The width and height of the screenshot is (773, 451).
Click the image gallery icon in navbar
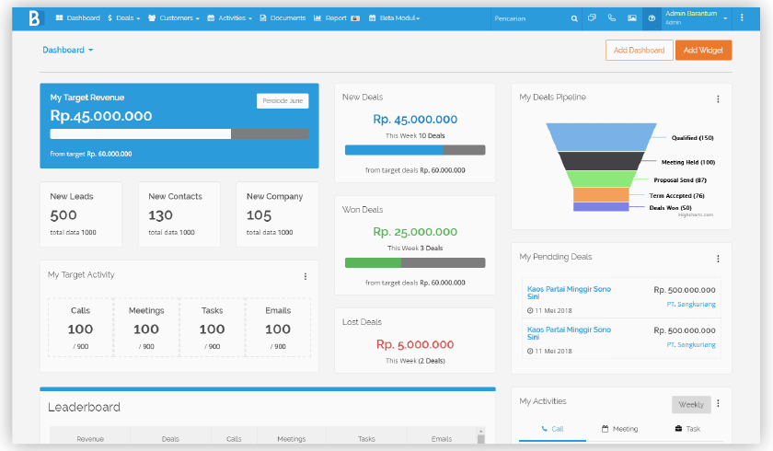pos(632,18)
